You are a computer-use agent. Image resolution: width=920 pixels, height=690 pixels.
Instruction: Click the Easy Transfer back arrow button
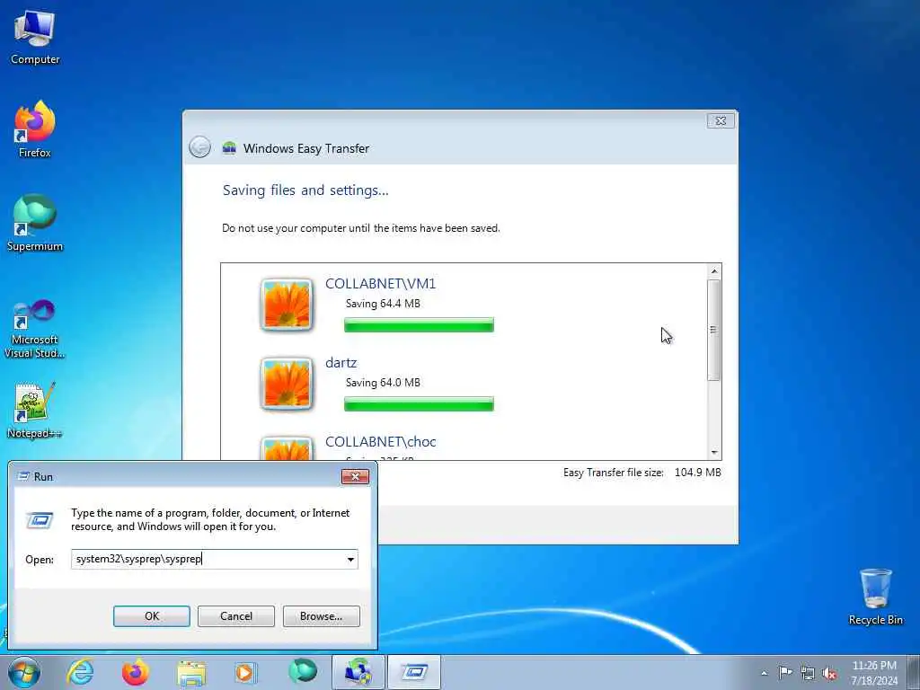click(199, 146)
